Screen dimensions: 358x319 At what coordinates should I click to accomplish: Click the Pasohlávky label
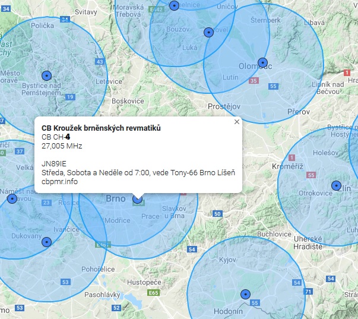102,295
